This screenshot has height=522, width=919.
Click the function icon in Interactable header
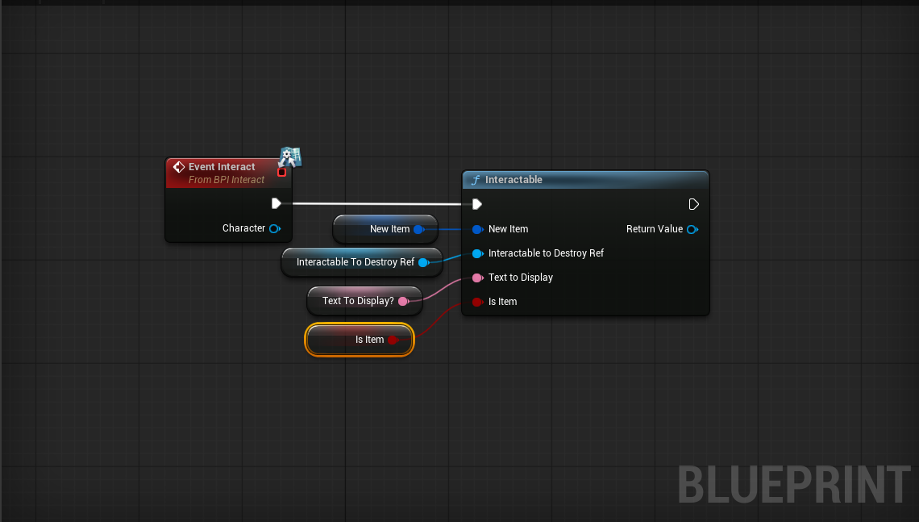click(x=476, y=180)
